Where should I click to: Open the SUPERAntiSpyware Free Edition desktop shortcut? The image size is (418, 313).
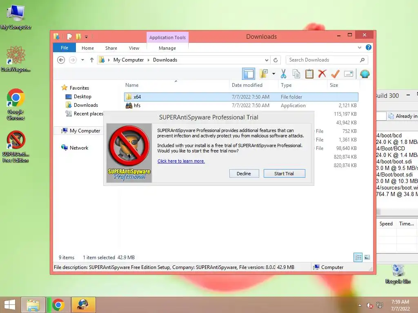pos(16,146)
